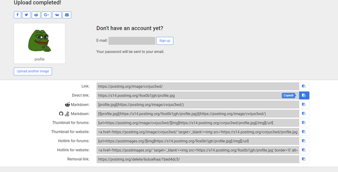This screenshot has width=338, height=172.
Task: Click Upload another image button
Action: tap(33, 71)
